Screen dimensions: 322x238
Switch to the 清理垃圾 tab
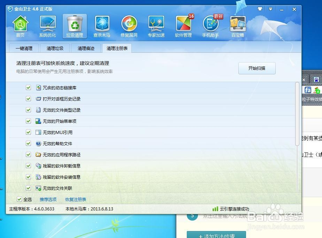[55, 48]
